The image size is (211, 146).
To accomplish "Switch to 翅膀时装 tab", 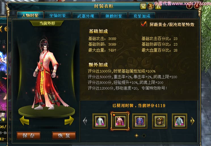I will 114,16.
